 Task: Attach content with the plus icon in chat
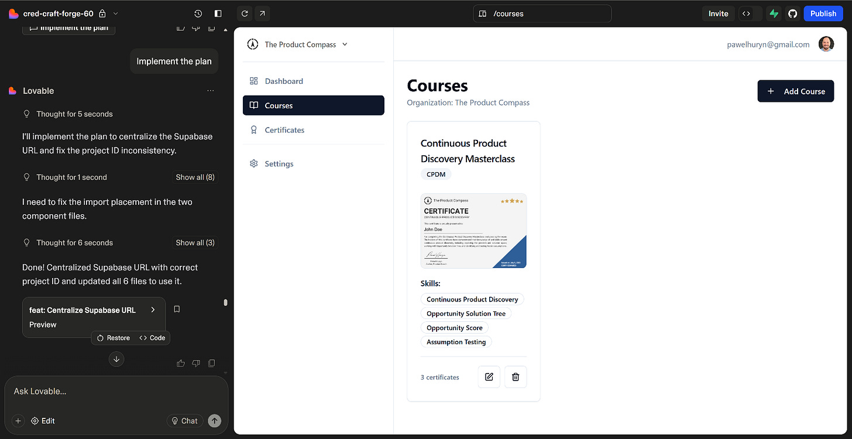[x=18, y=420]
